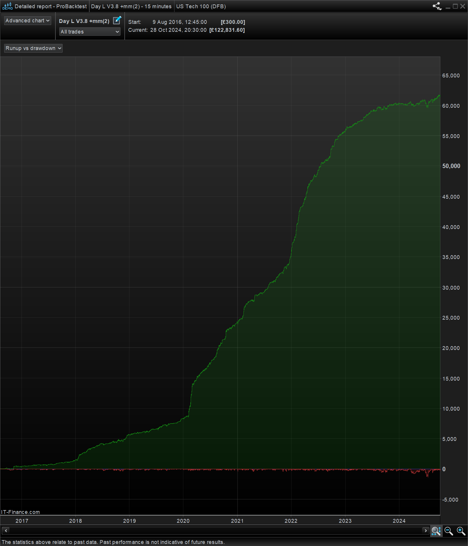The image size is (468, 546).
Task: Click the Day L V3.8 +mm(2) strategy name
Action: (84, 21)
